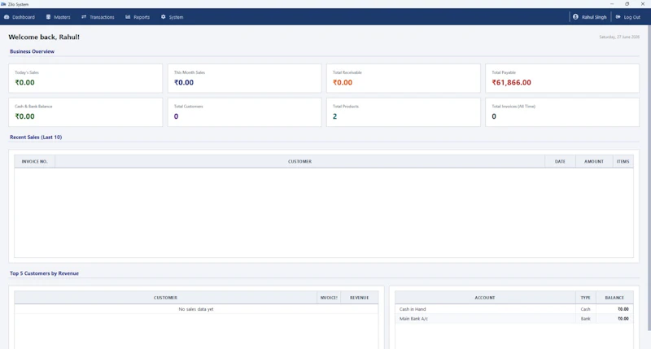This screenshot has height=349, width=651.
Task: Sort by the AMOUNT column header
Action: (x=594, y=161)
